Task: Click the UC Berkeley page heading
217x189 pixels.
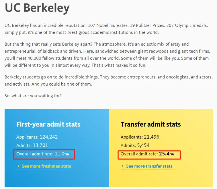Action: (x=37, y=8)
